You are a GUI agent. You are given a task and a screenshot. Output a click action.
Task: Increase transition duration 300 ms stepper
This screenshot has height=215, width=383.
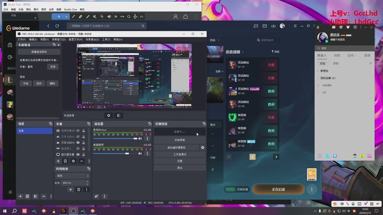pos(87,182)
